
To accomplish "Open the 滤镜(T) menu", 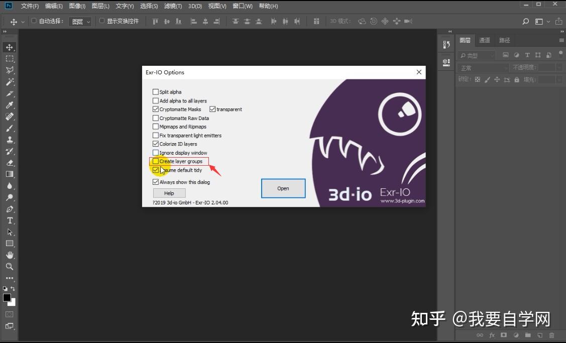I will [173, 6].
